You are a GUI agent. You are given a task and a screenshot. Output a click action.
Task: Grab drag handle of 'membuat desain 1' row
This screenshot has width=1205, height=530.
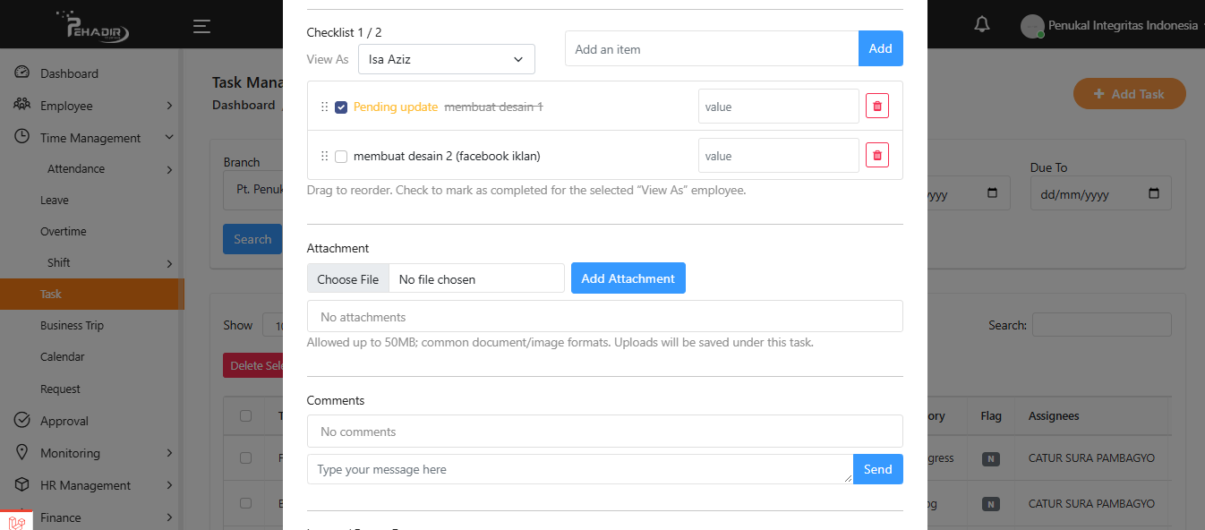coord(324,107)
